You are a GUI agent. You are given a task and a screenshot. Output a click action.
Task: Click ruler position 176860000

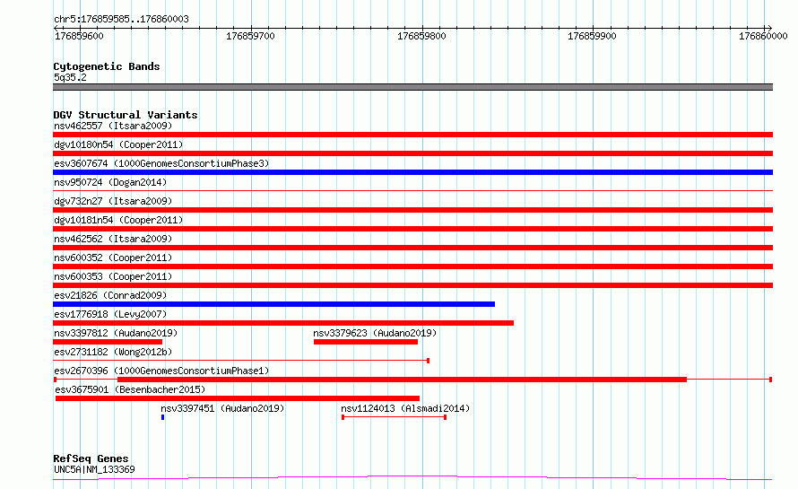763,36
